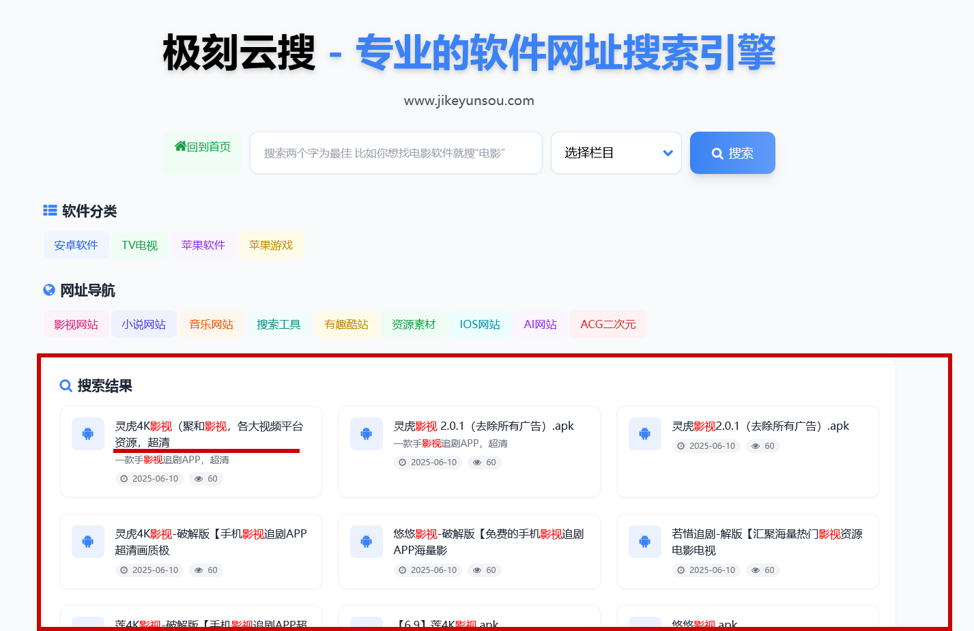Click Android icon of 灵虎影视 2.0.1 card

(x=367, y=434)
